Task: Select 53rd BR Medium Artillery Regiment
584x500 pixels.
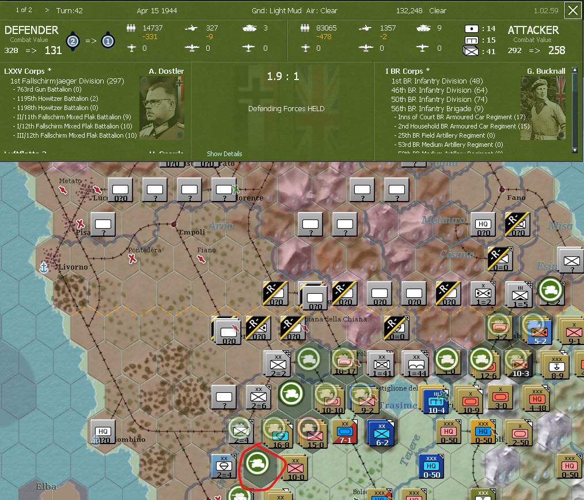Action: 449,145
